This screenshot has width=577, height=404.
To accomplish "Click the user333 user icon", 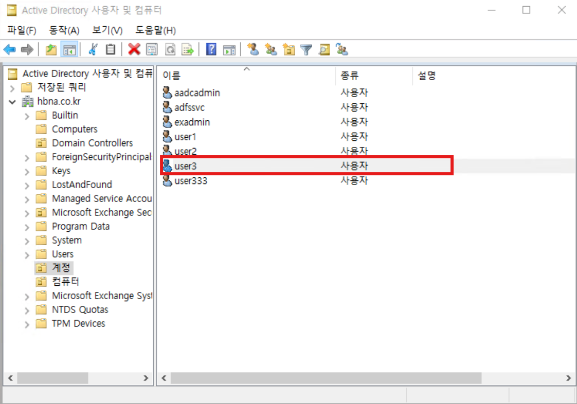I will (x=168, y=180).
